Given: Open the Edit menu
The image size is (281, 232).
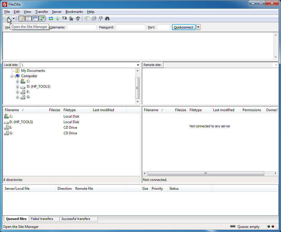Looking at the screenshot, I should point(17,12).
